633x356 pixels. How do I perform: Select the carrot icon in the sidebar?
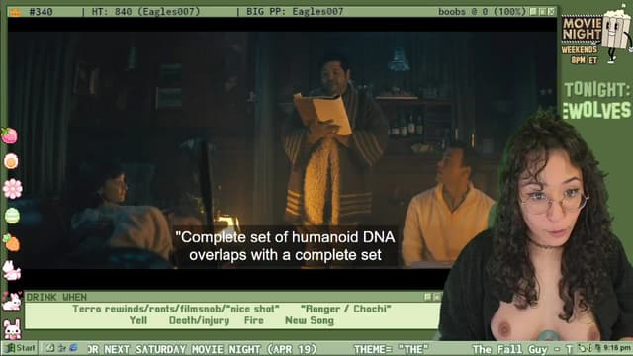11,243
